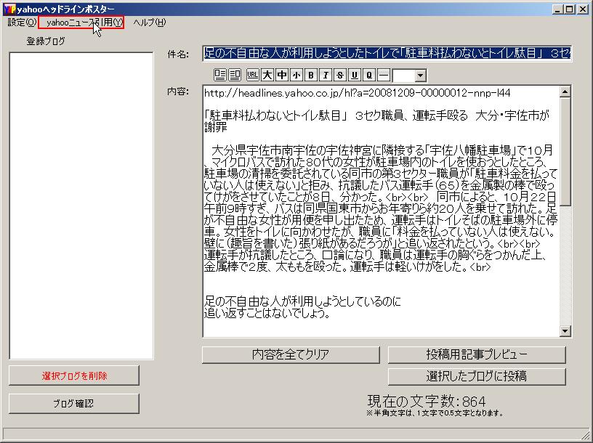Click the content scrollbar up arrow
The width and height of the screenshot is (593, 443).
pyautogui.click(x=565, y=92)
